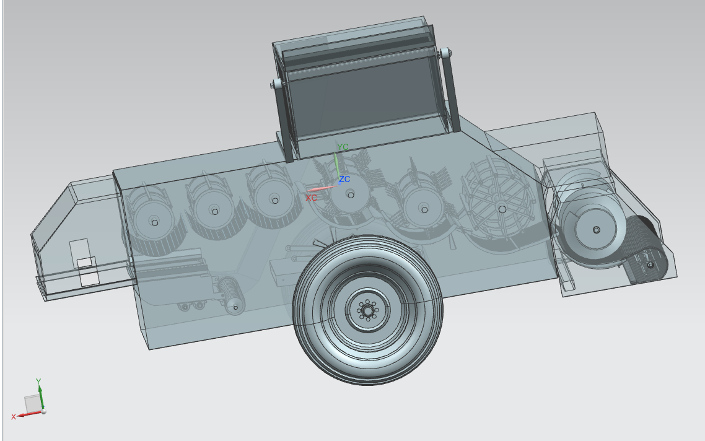Click the red X axis of the view triad

[x=27, y=414]
